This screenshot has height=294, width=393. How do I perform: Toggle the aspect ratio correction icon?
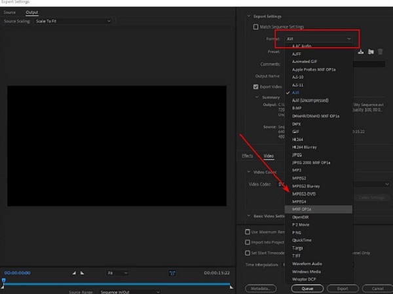pos(172,273)
